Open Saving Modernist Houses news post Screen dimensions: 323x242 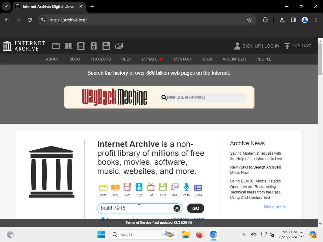point(256,156)
